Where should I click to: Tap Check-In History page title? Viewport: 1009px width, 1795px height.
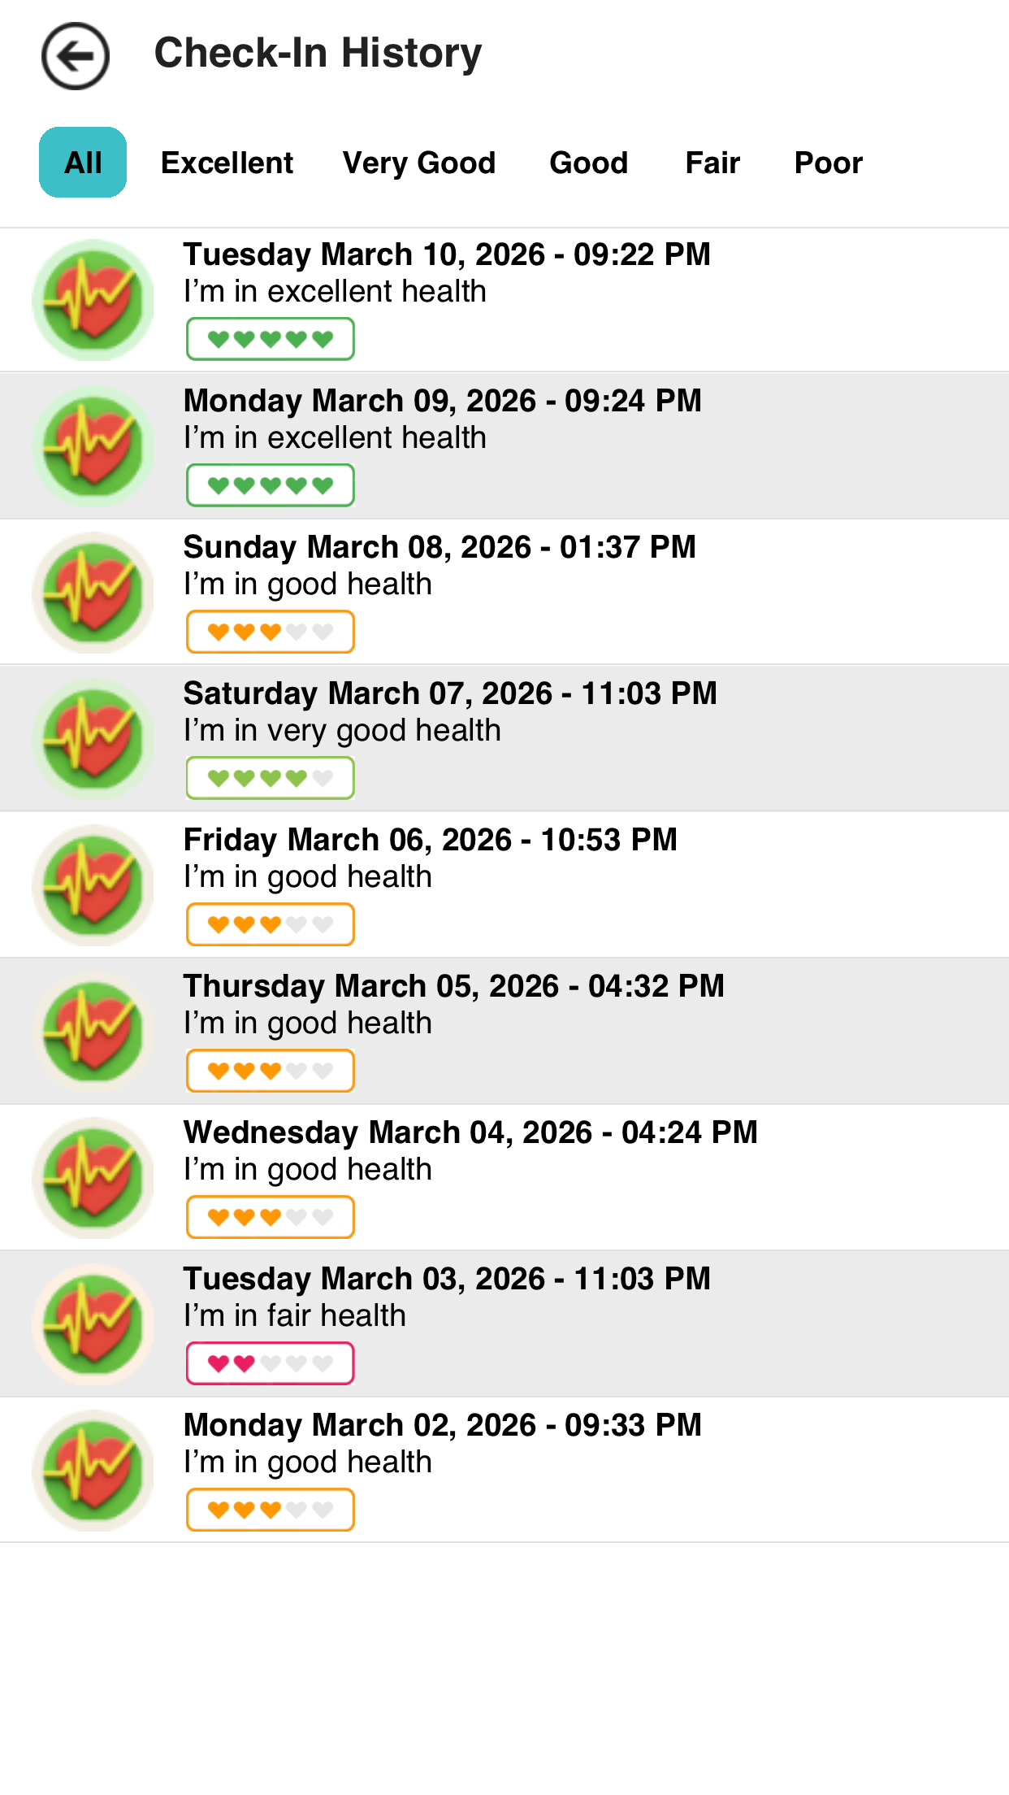point(318,54)
